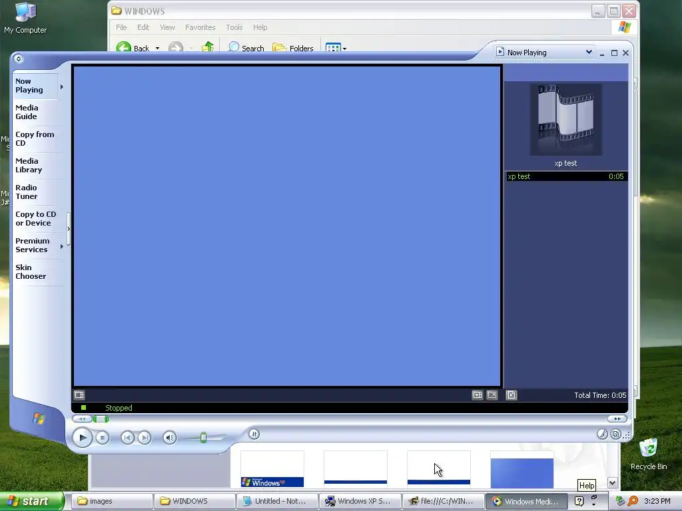The image size is (682, 511).
Task: Select xp test item in playlist
Action: click(566, 176)
